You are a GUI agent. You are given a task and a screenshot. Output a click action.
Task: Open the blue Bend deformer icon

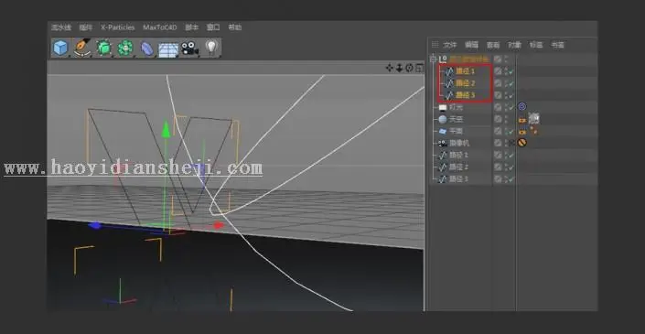tap(146, 48)
